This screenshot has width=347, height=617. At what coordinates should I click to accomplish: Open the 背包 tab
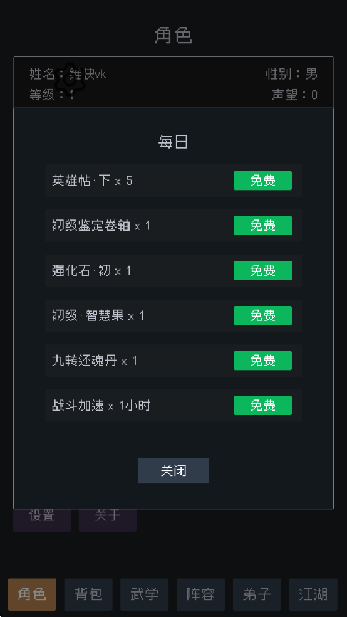click(x=88, y=594)
